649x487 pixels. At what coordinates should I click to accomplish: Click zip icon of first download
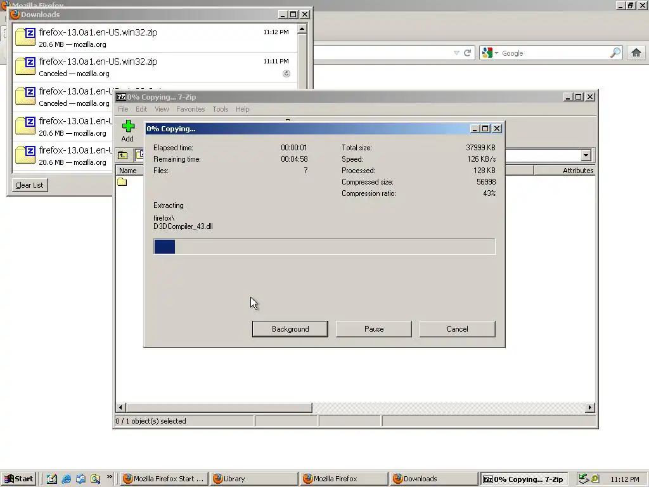pos(25,37)
